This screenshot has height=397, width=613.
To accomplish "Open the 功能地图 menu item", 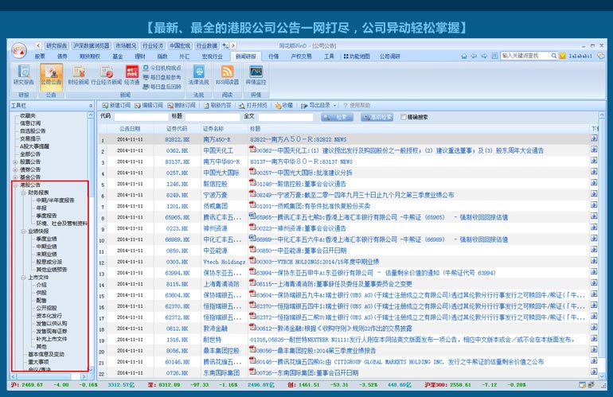I will [x=357, y=56].
